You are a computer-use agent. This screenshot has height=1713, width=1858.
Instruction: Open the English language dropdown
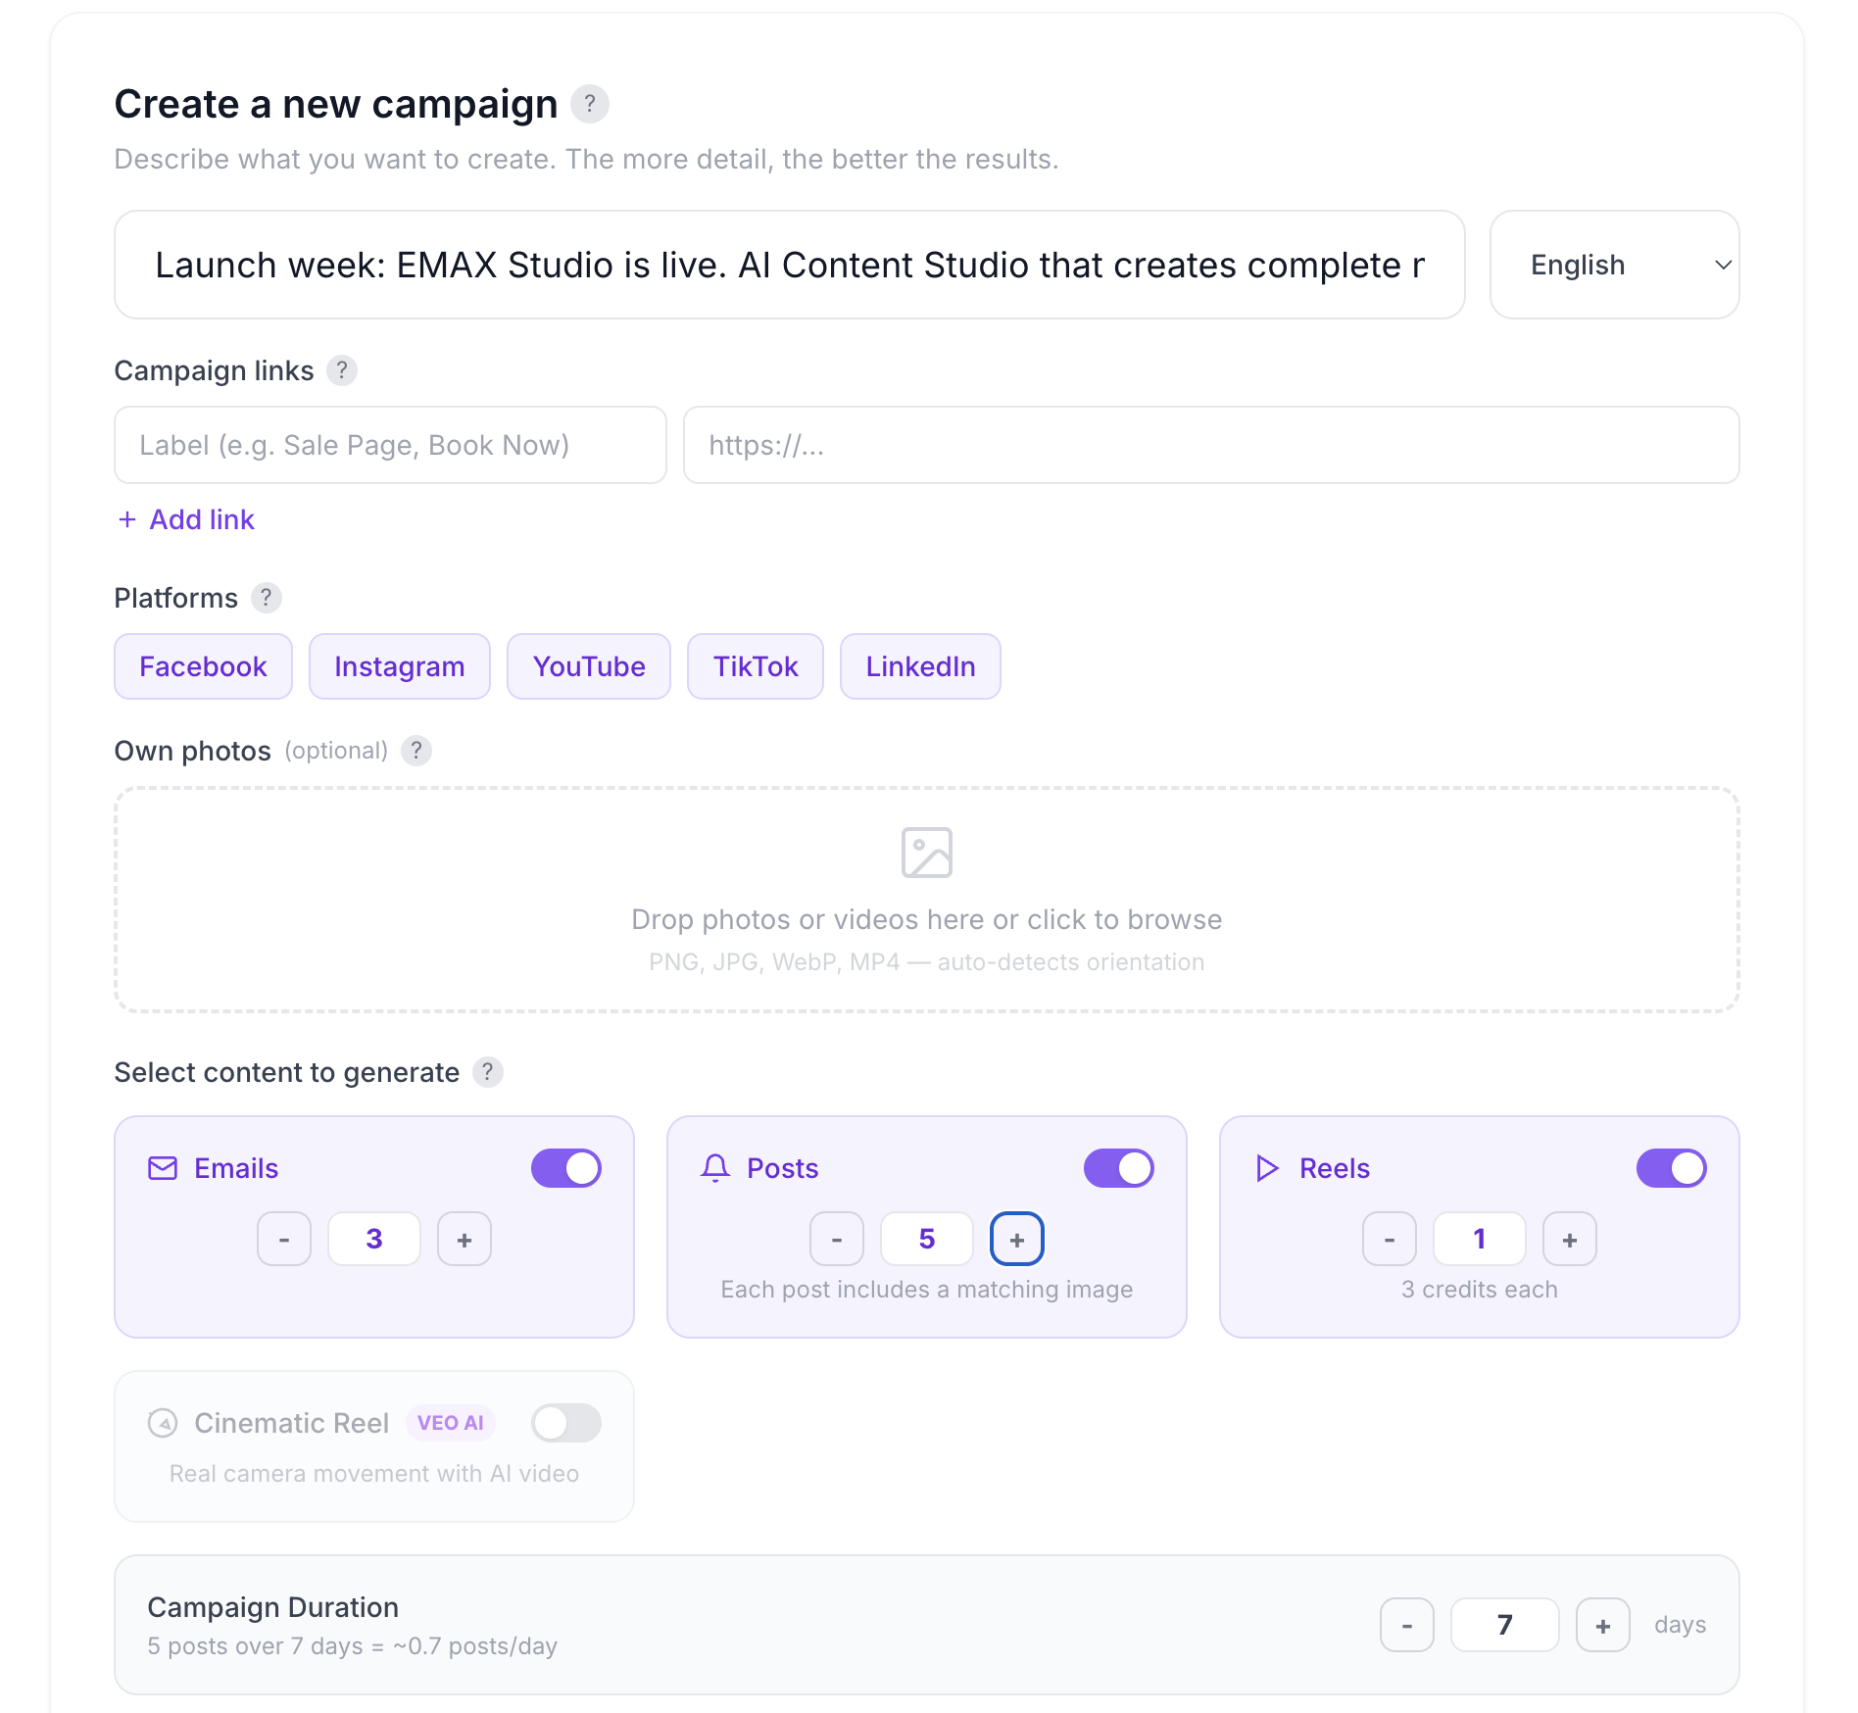click(x=1613, y=265)
